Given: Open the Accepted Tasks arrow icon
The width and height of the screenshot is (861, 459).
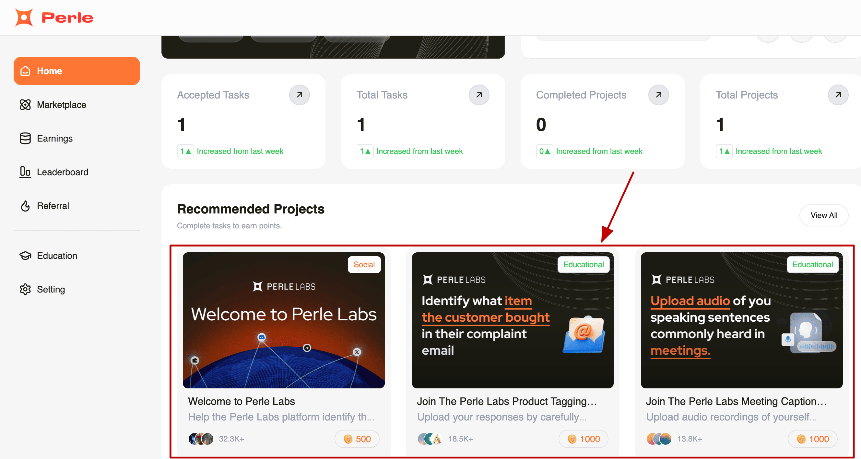Looking at the screenshot, I should (299, 95).
